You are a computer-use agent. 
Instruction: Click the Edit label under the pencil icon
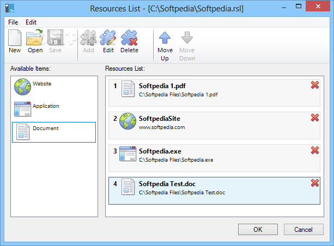(x=108, y=50)
